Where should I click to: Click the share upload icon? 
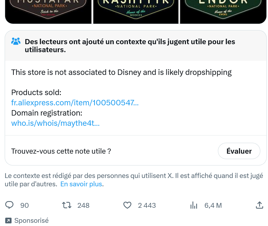[x=260, y=205]
